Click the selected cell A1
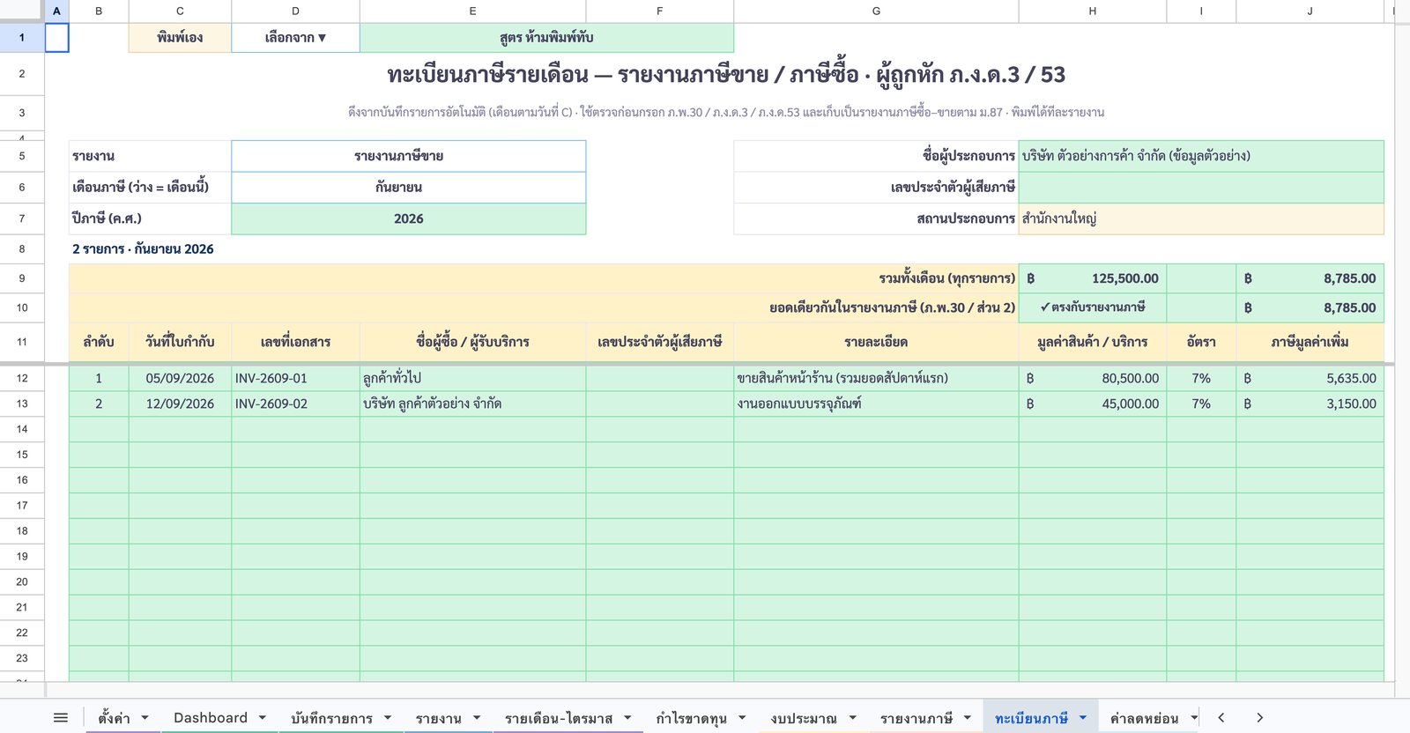Image resolution: width=1410 pixels, height=733 pixels. (x=56, y=38)
